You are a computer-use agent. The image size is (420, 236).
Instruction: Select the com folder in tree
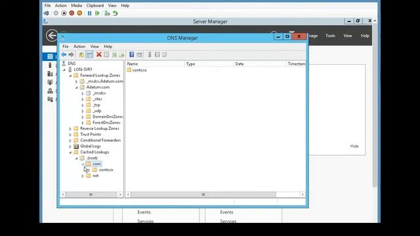[96, 164]
